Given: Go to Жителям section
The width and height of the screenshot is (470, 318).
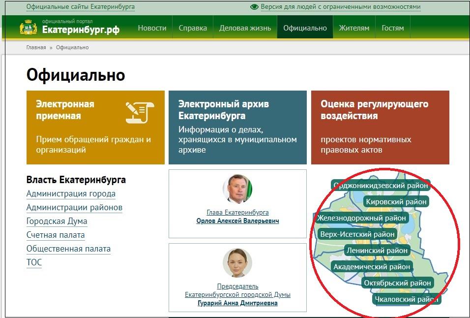Looking at the screenshot, I should [354, 28].
